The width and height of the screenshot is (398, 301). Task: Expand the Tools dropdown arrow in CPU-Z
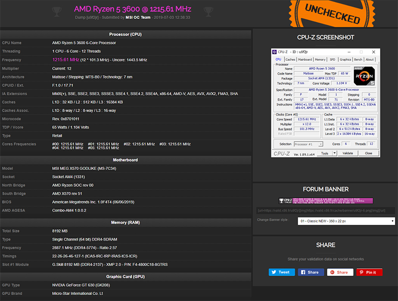pyautogui.click(x=334, y=153)
